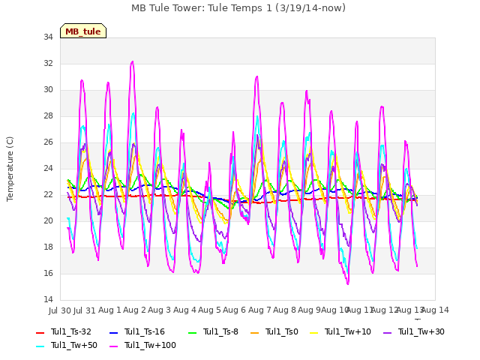The height and width of the screenshot is (360, 480).
Task: Click the Aug 6 date label
Action: click(235, 310)
